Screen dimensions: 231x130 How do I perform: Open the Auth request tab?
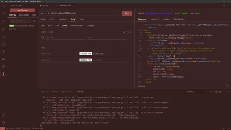click(x=52, y=19)
